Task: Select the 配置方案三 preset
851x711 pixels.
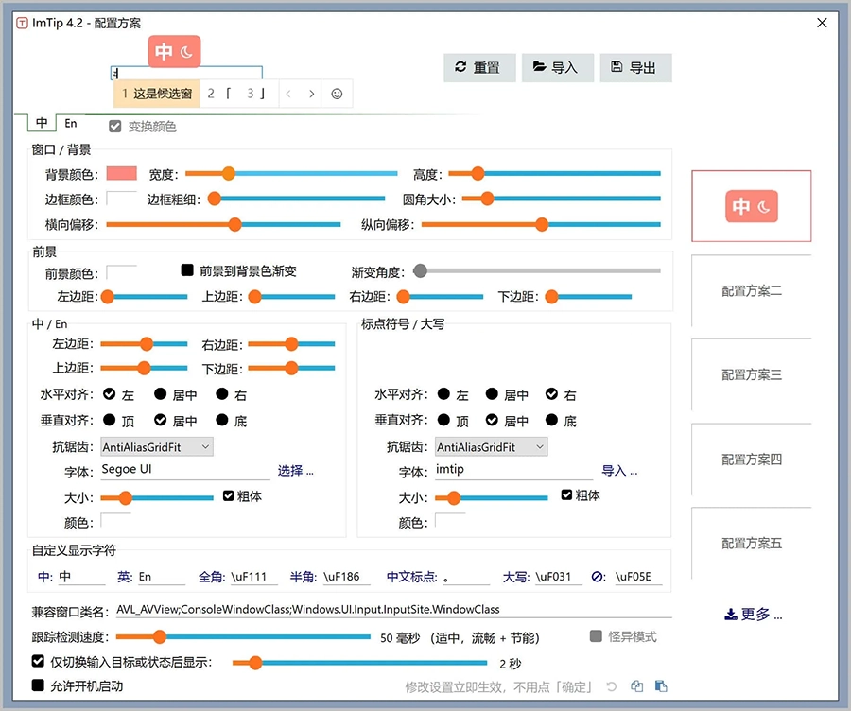Action: click(x=751, y=374)
